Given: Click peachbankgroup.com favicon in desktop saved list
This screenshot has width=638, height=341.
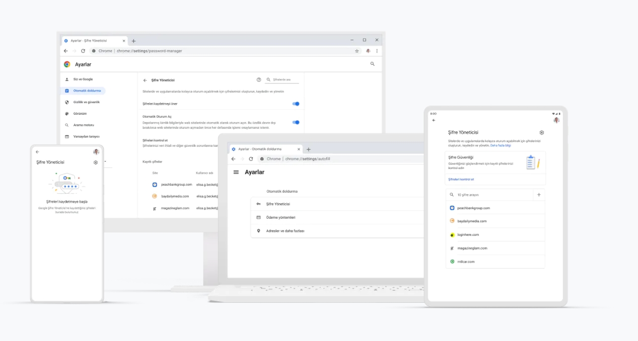Looking at the screenshot, I should [x=155, y=185].
